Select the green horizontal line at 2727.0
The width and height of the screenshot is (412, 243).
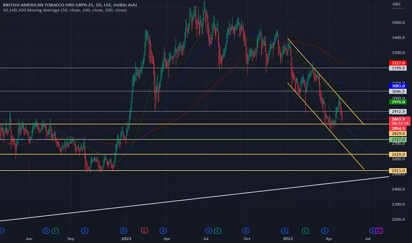[195, 140]
